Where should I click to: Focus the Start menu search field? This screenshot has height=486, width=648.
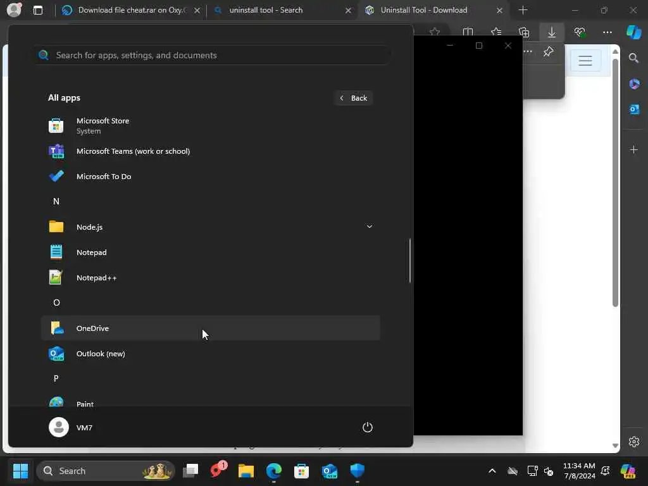pyautogui.click(x=213, y=55)
